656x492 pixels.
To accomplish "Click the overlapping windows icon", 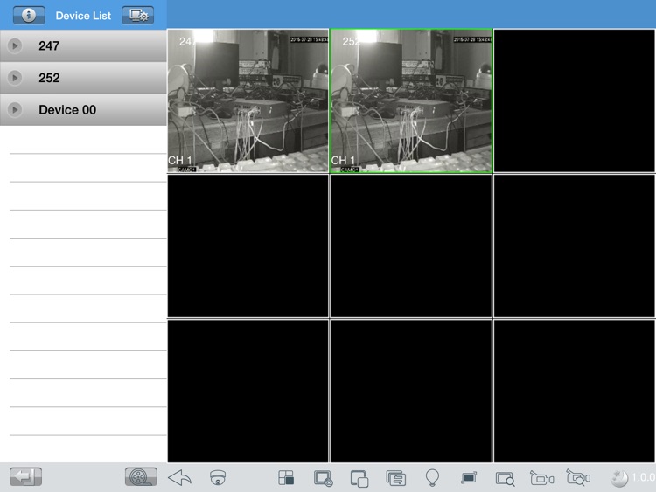I will pos(359,479).
